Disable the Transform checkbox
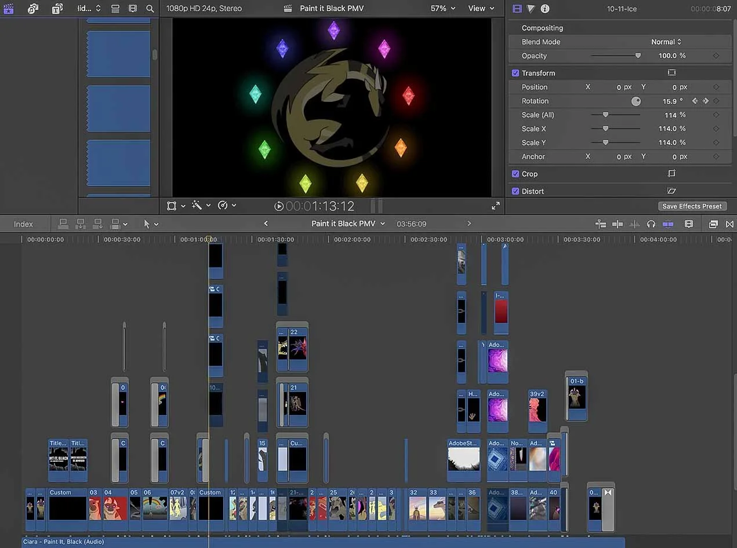The height and width of the screenshot is (548, 737). 515,73
